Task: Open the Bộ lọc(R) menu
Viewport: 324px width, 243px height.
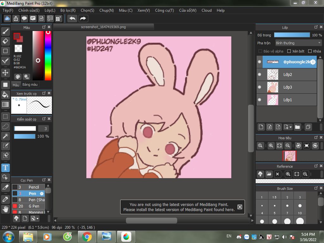Action: [x=68, y=10]
